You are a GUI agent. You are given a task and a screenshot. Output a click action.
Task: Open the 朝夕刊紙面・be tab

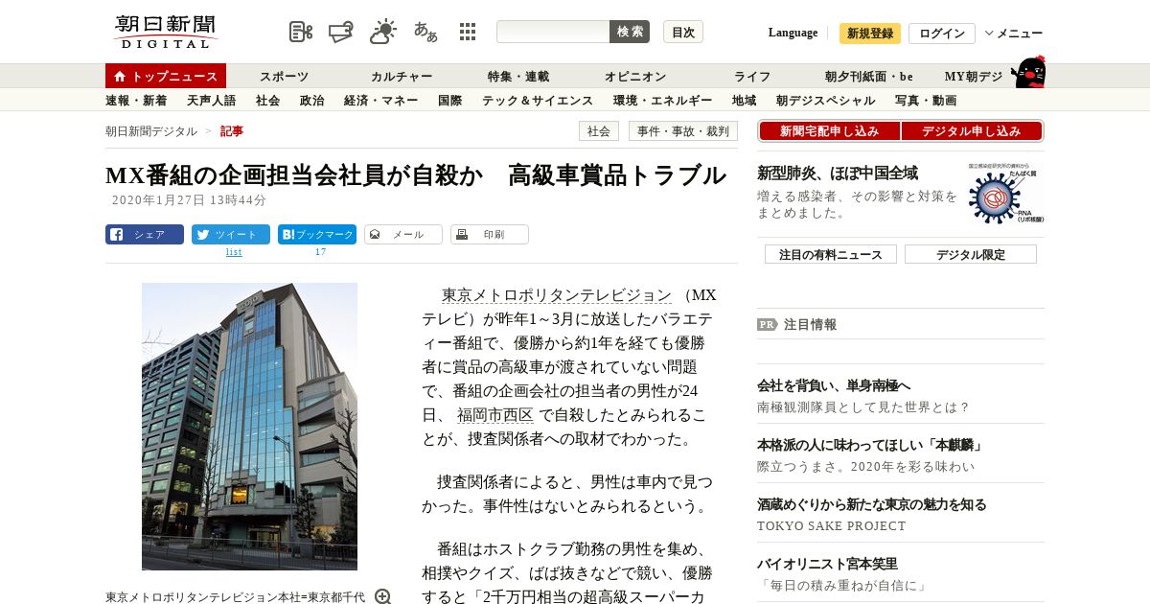pyautogui.click(x=869, y=76)
